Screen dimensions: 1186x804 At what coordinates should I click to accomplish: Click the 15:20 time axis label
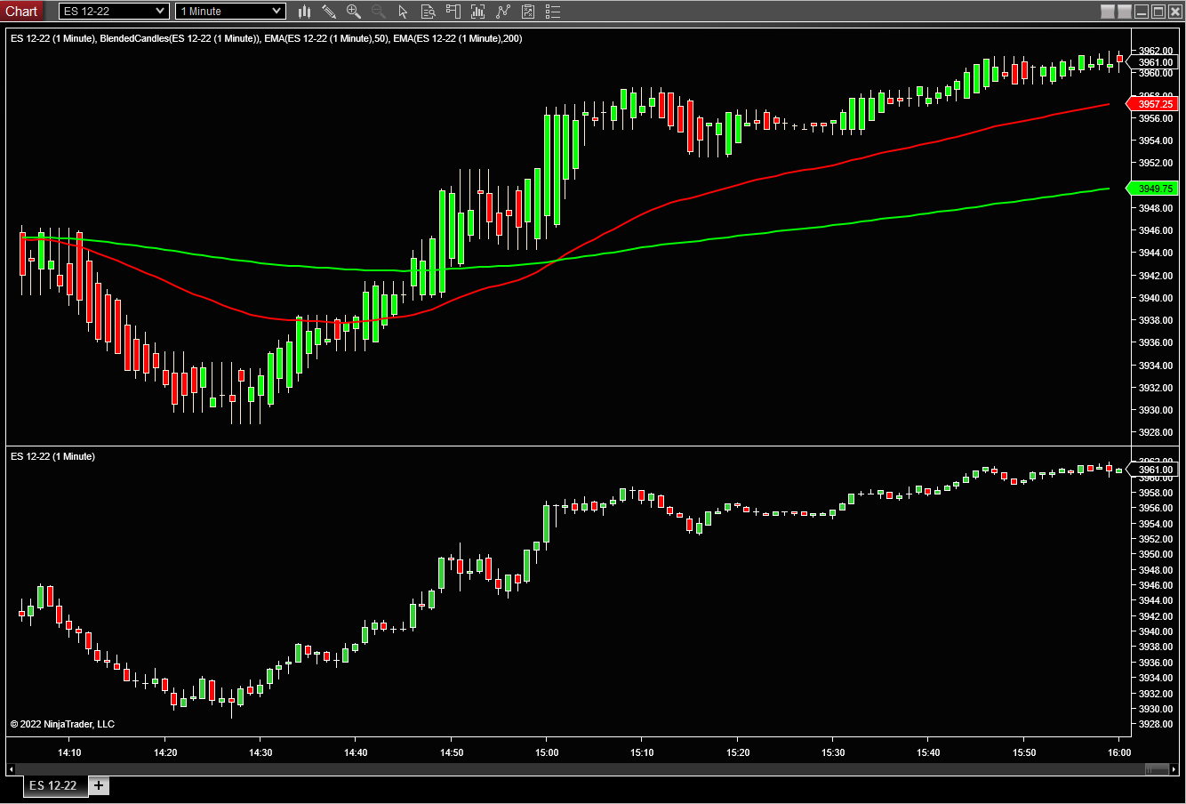click(x=738, y=752)
